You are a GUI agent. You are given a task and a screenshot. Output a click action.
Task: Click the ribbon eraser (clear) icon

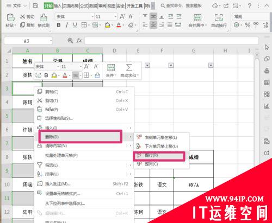[131, 25]
